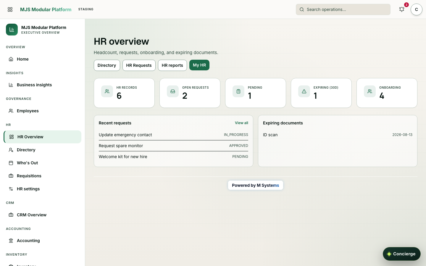Open 'Update emergency contact' request
The height and width of the screenshot is (266, 426).
coord(173,135)
